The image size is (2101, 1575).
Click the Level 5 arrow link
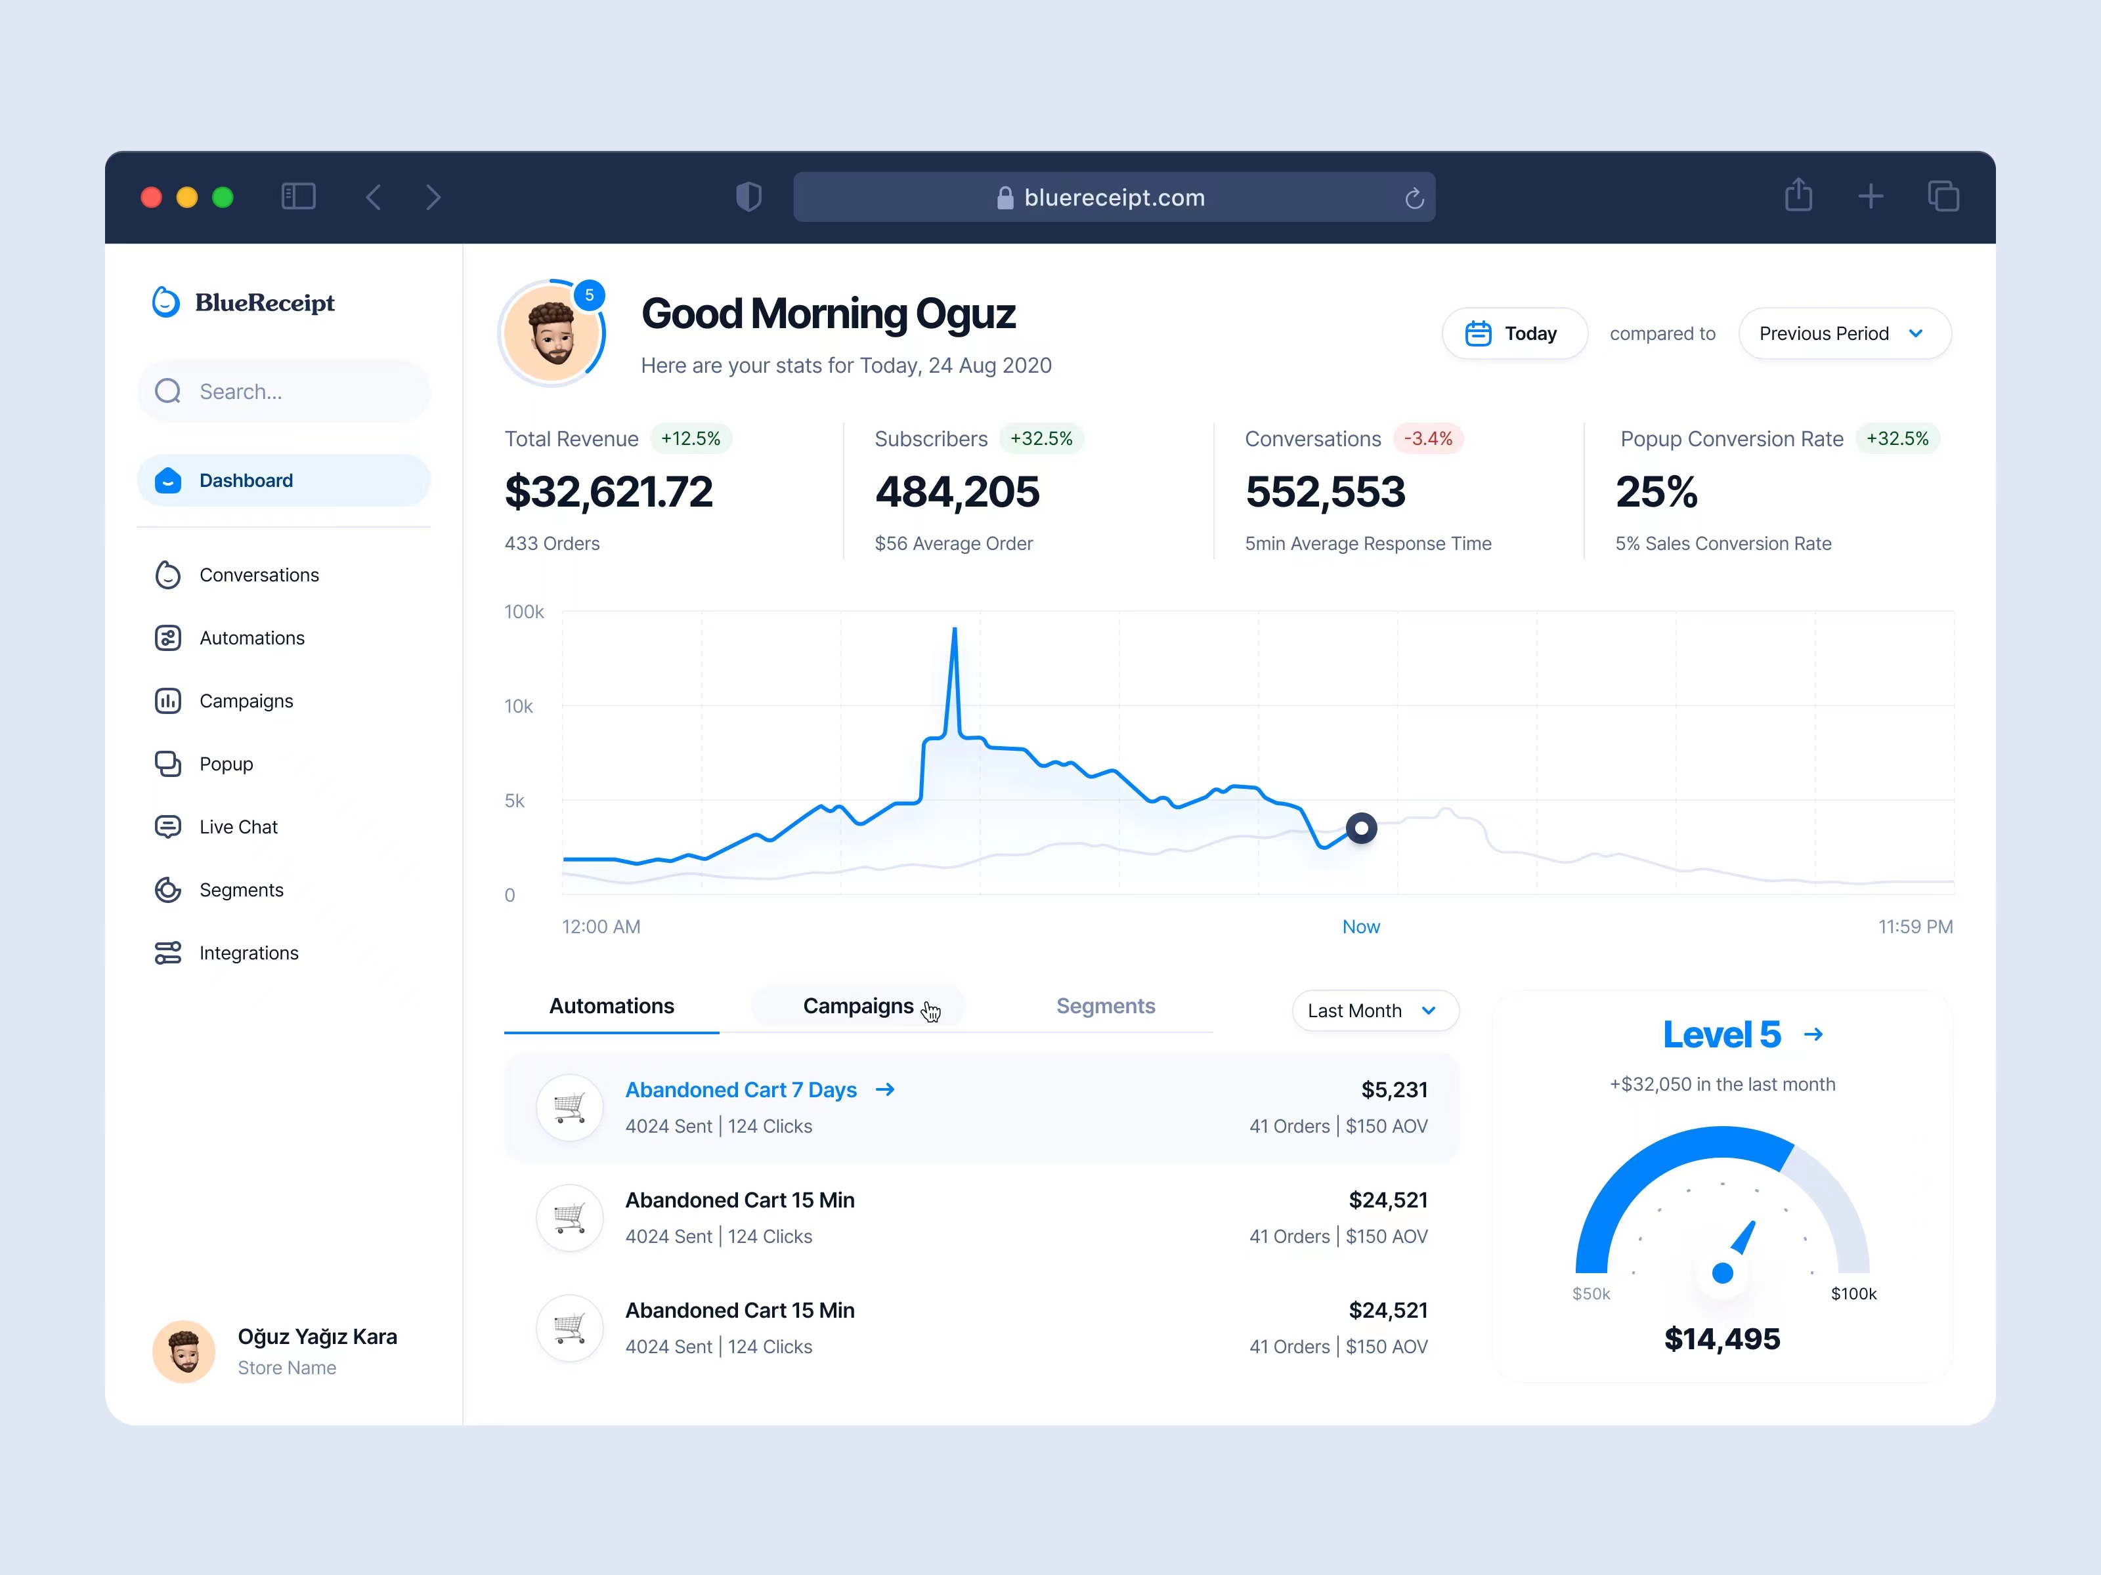click(1812, 1035)
